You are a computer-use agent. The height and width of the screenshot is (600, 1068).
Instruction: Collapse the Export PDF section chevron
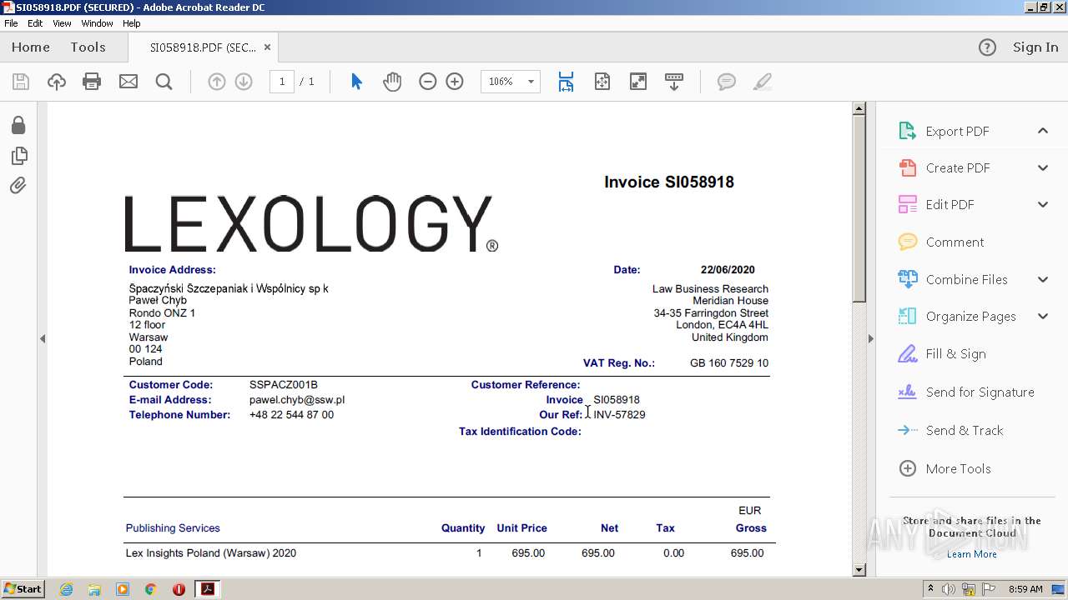coord(1043,131)
